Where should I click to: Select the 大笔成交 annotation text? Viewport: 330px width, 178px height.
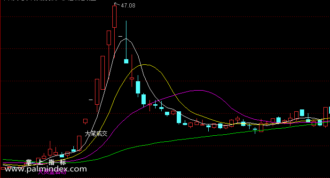coord(96,134)
